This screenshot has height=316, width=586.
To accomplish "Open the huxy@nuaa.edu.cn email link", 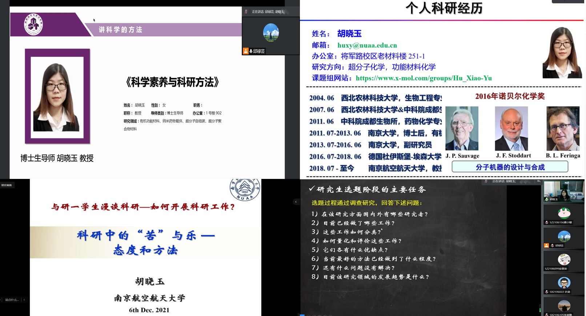I will pyautogui.click(x=367, y=45).
